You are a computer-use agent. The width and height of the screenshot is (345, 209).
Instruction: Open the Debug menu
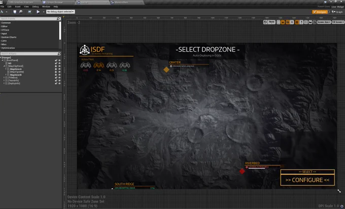36,7
